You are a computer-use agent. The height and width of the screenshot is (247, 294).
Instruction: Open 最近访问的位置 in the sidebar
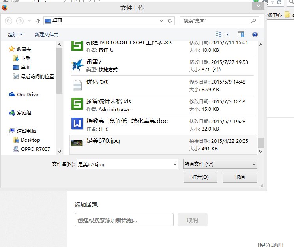[37, 76]
